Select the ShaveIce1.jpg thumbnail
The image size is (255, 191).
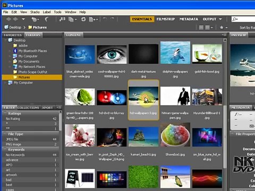(175, 135)
